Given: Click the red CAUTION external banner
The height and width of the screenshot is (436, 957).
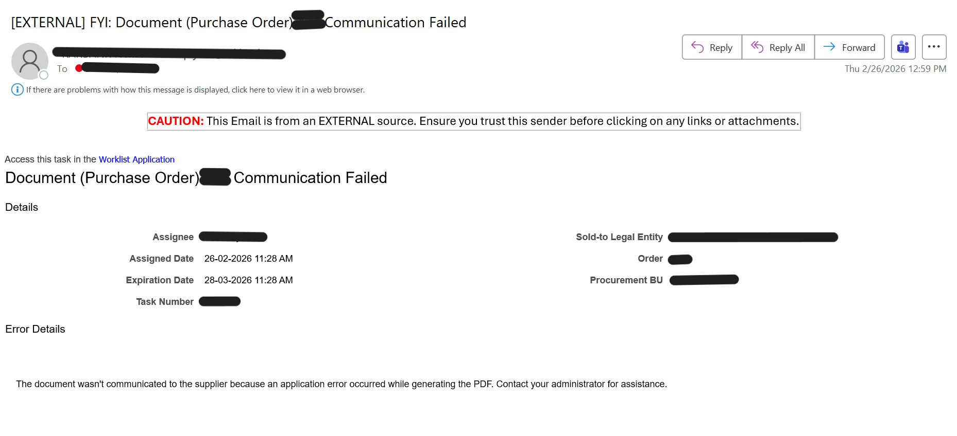Looking at the screenshot, I should pos(473,121).
